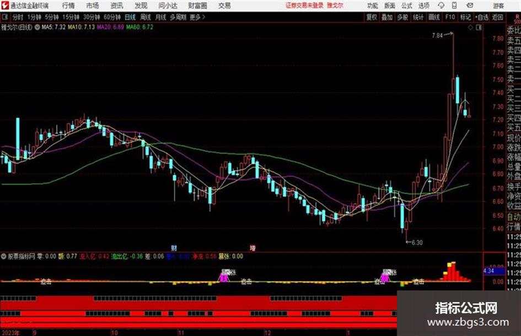Open the 交易 menu
The image size is (521, 336).
pyautogui.click(x=224, y=6)
